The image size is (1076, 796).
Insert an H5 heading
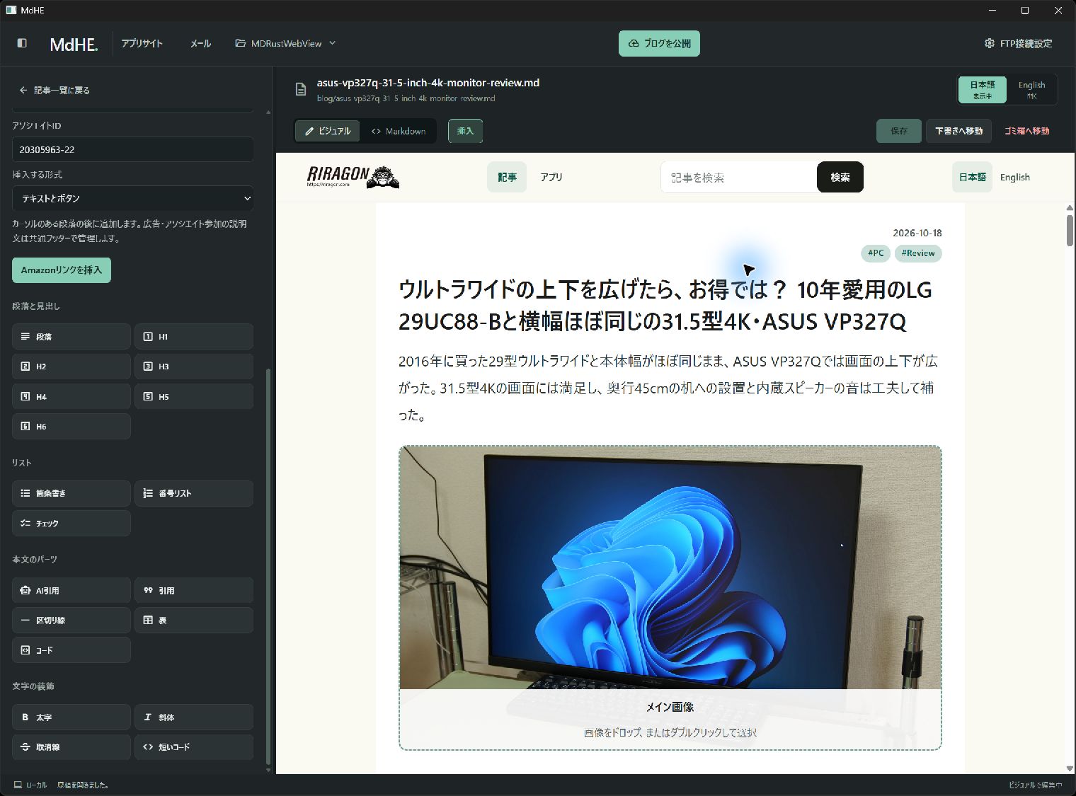tap(194, 397)
